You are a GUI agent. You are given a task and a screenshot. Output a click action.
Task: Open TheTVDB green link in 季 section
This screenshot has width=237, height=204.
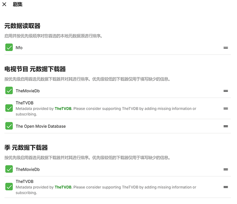(63, 187)
